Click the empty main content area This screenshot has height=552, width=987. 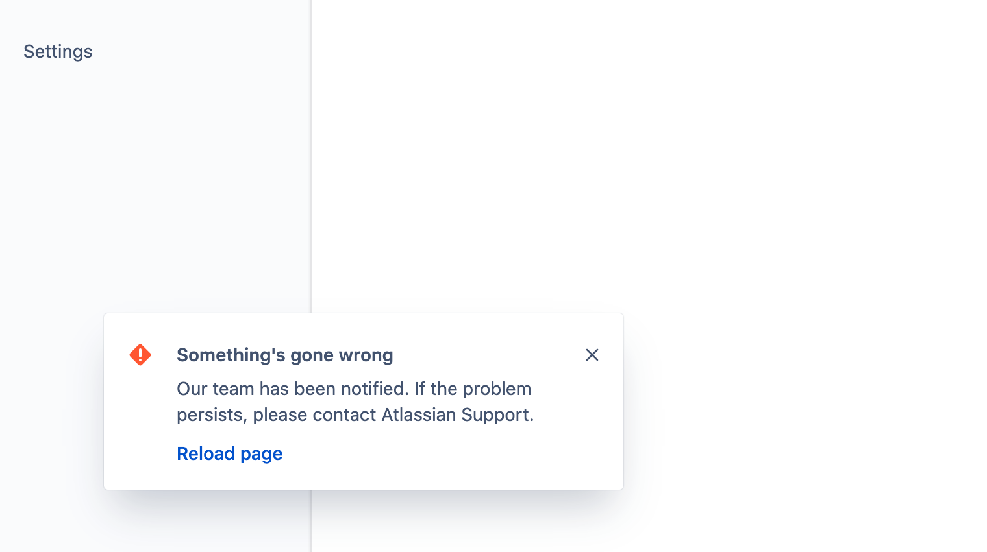click(x=649, y=162)
